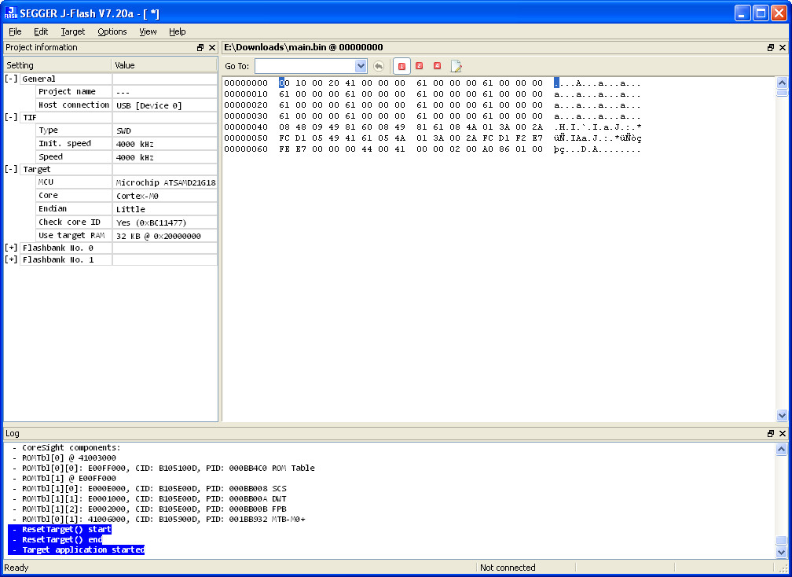This screenshot has height=577, width=792.
Task: Expand Flashbank No. 0
Action: (x=11, y=248)
